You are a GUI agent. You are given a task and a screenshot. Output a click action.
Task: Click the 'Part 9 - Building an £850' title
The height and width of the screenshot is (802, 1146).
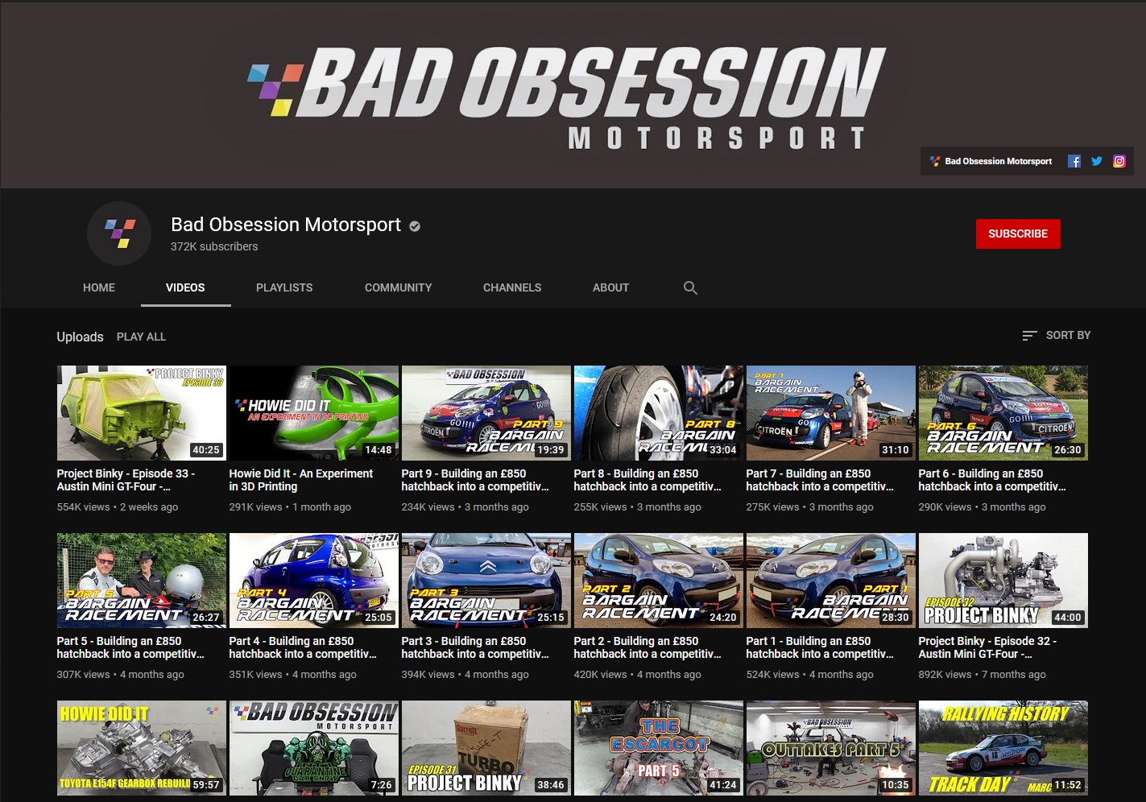pos(475,480)
